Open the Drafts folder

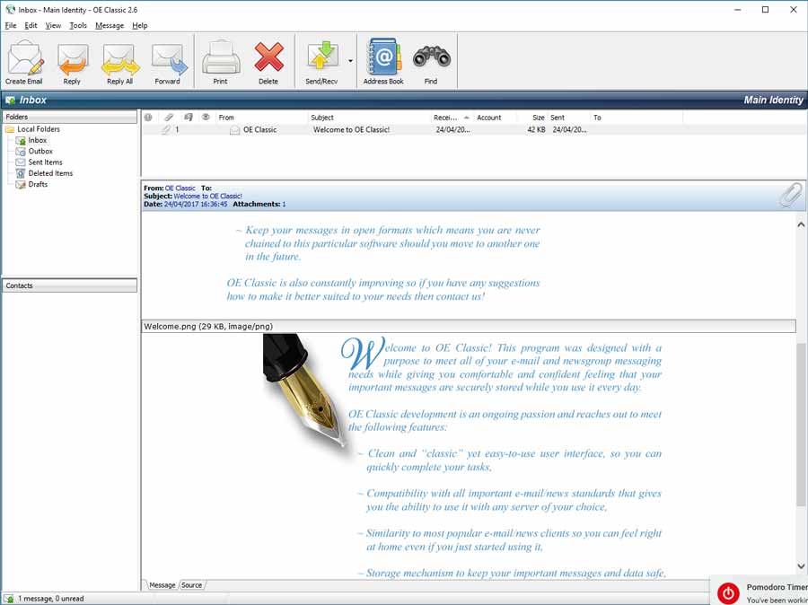click(38, 184)
